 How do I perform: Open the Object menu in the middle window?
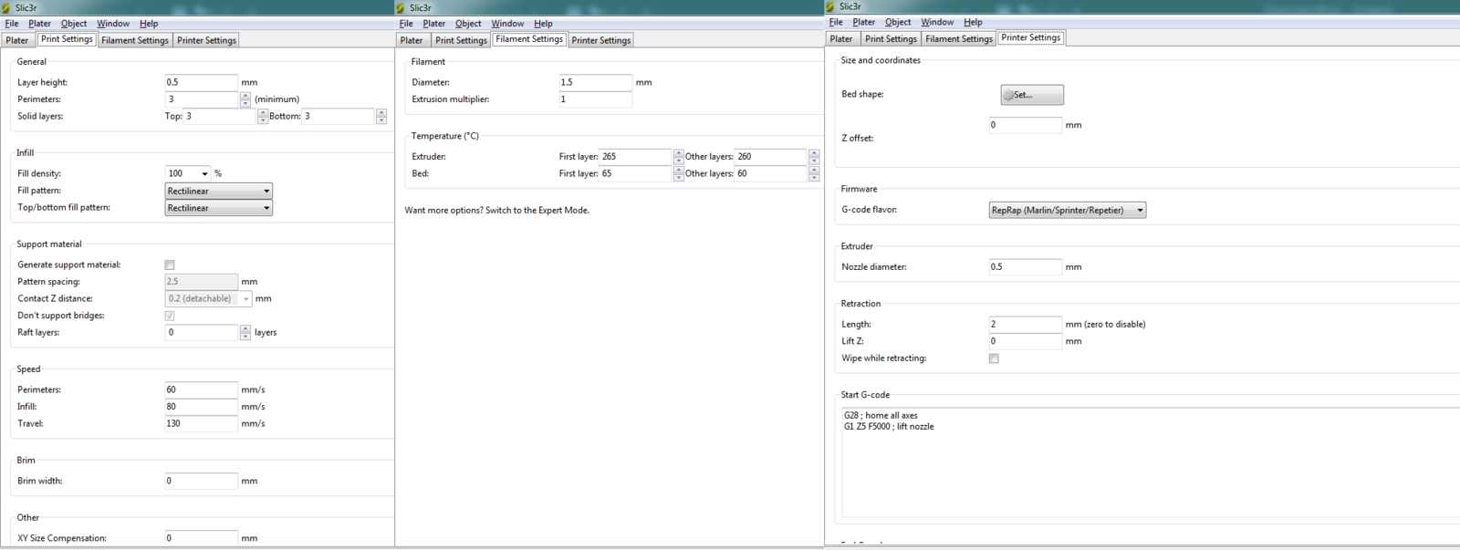click(x=468, y=24)
